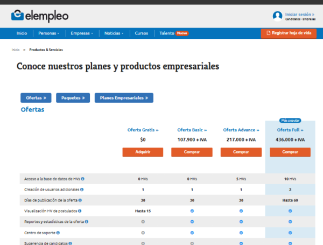Click info icon for Acceso a base de datos
The image size is (323, 245).
[82, 179]
